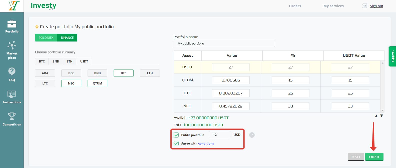Click the BTC USDT Value field
Image resolution: width=396 pixels, height=168 pixels.
click(350, 93)
